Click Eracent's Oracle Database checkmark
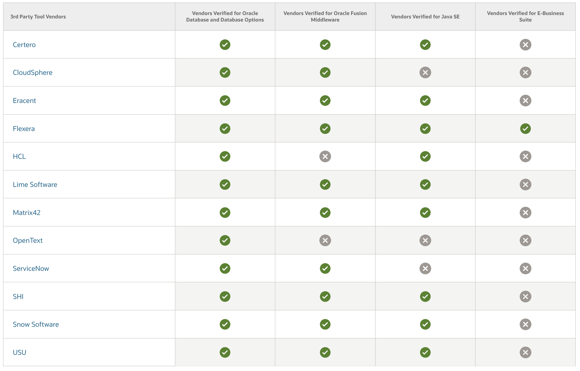This screenshot has width=580, height=371. click(225, 100)
